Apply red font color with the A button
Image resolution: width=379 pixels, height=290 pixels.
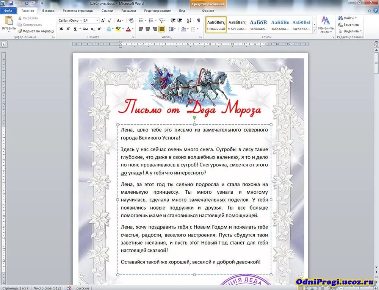tap(128, 29)
